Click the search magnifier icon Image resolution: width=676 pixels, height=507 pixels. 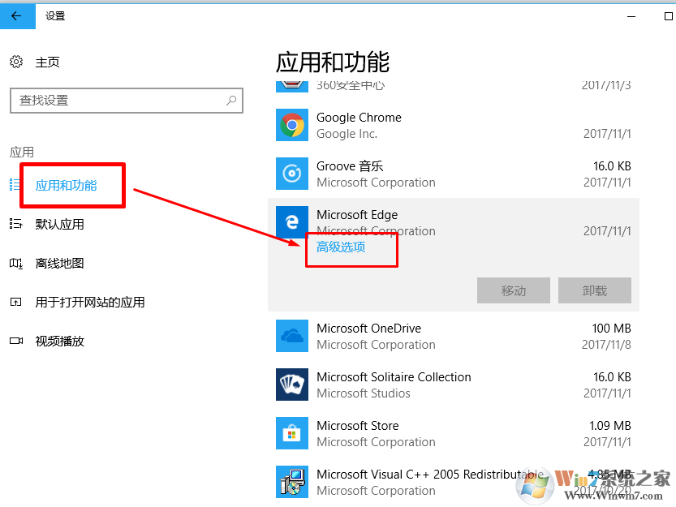(x=231, y=101)
